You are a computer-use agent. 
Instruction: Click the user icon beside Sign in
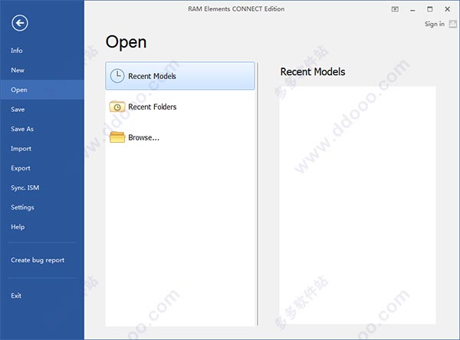point(453,24)
